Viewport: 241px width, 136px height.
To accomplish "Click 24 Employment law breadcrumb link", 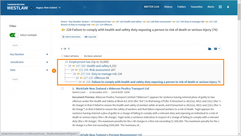I will click(100, 21).
